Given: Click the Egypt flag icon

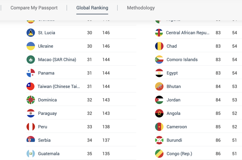Looking at the screenshot, I should pyautogui.click(x=159, y=73).
